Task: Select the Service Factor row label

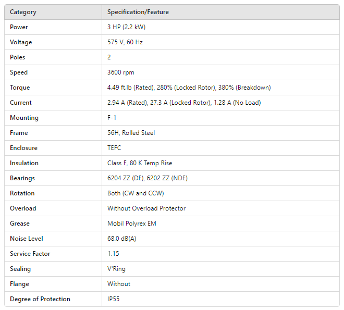Action: coord(30,254)
